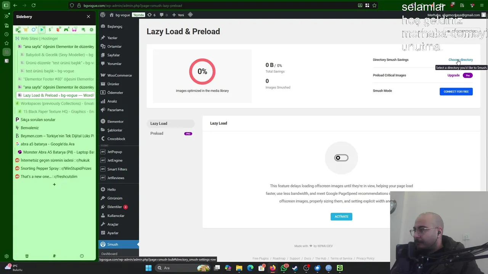The image size is (488, 274).
Task: Close the Sidebery sidebar panel
Action: click(x=88, y=17)
